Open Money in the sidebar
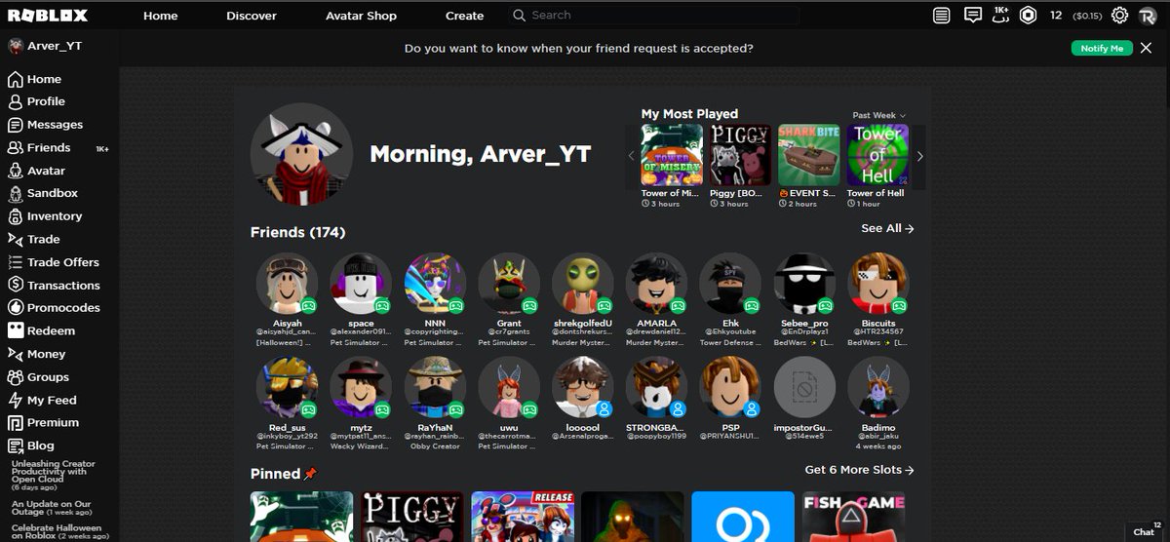The image size is (1170, 542). [x=37, y=355]
